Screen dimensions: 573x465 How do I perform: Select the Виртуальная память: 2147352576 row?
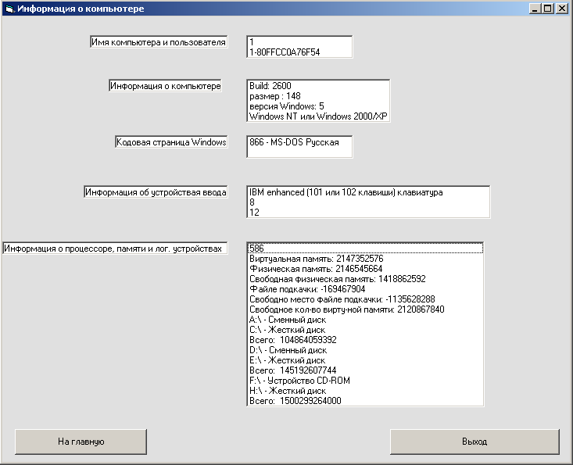coord(365,259)
